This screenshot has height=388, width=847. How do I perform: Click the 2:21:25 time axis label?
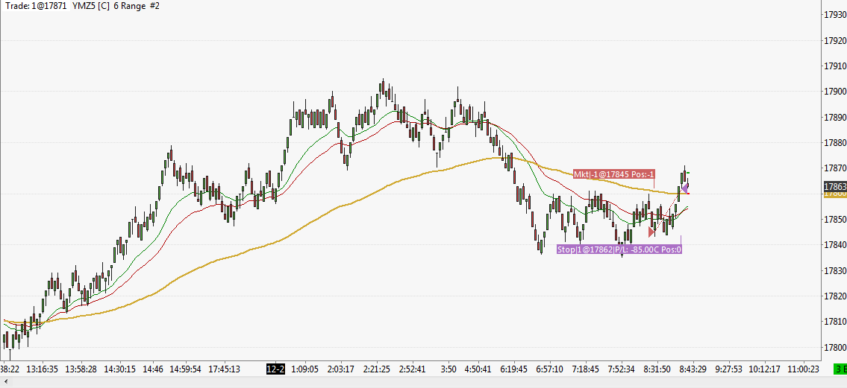pyautogui.click(x=377, y=369)
